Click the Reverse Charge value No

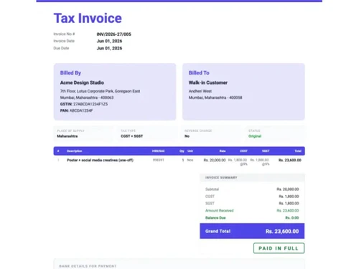pyautogui.click(x=187, y=136)
